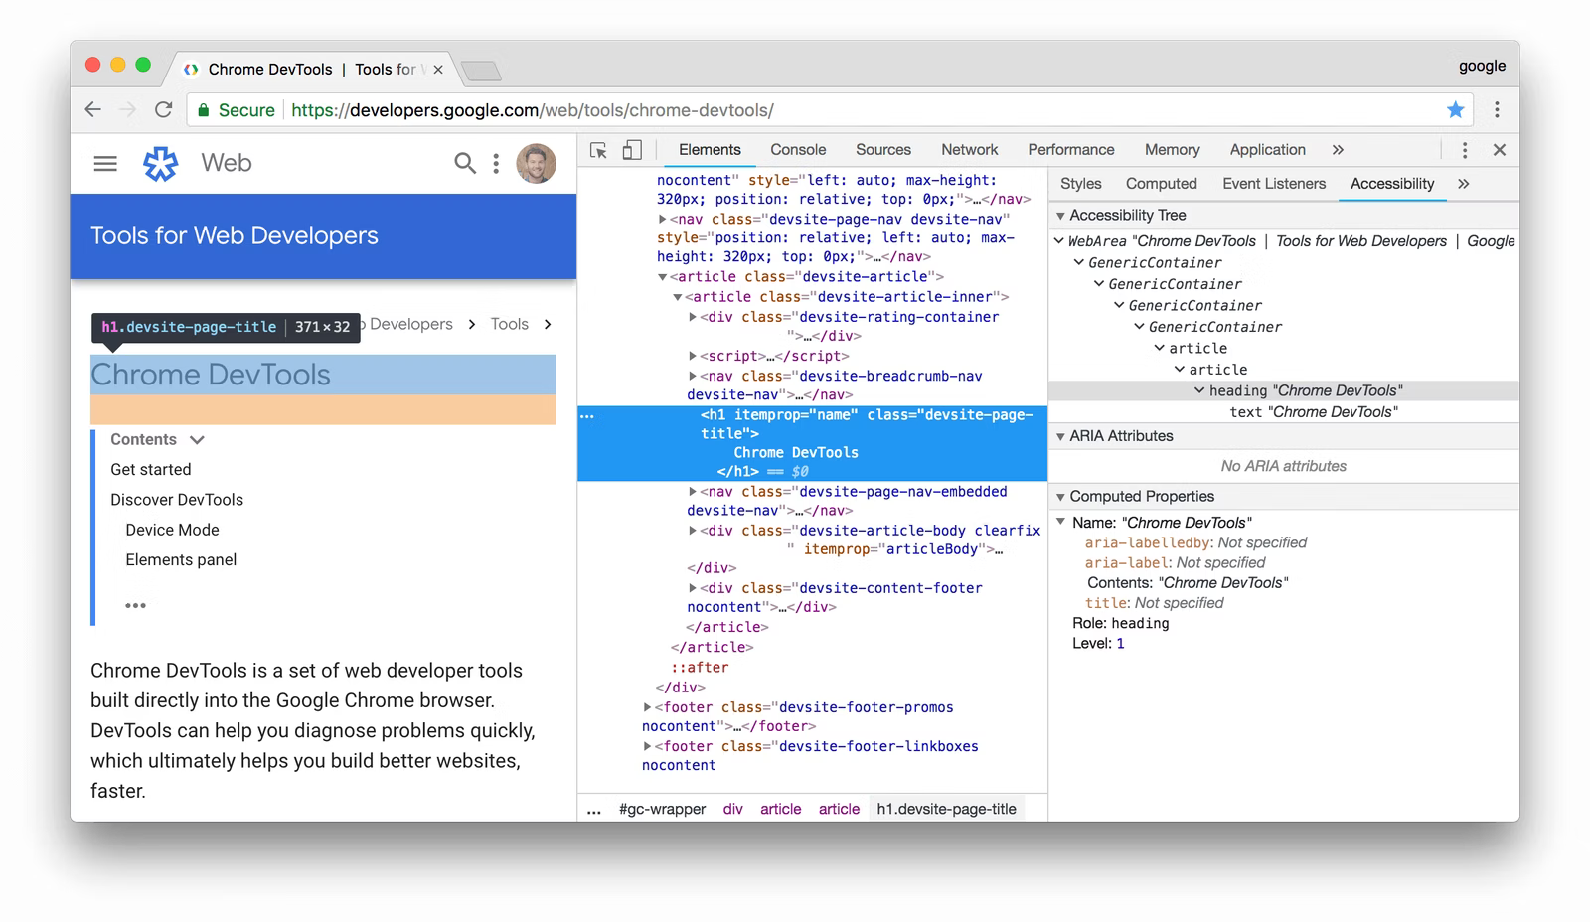Image resolution: width=1590 pixels, height=922 pixels.
Task: Open the hamburger menu on the Web page
Action: point(105,163)
